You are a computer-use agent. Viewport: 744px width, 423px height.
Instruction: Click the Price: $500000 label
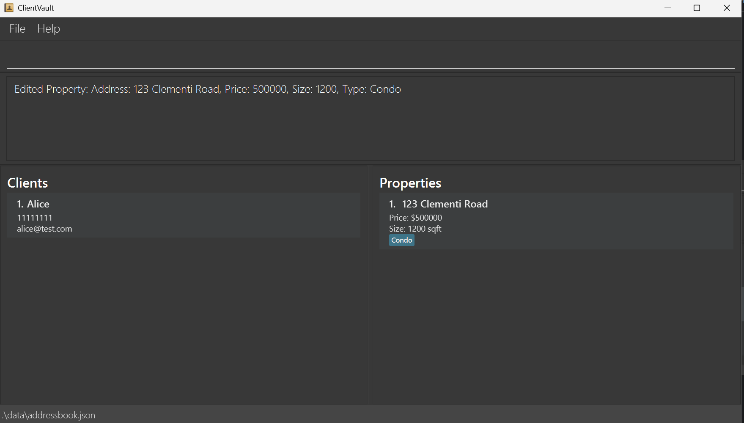click(415, 218)
